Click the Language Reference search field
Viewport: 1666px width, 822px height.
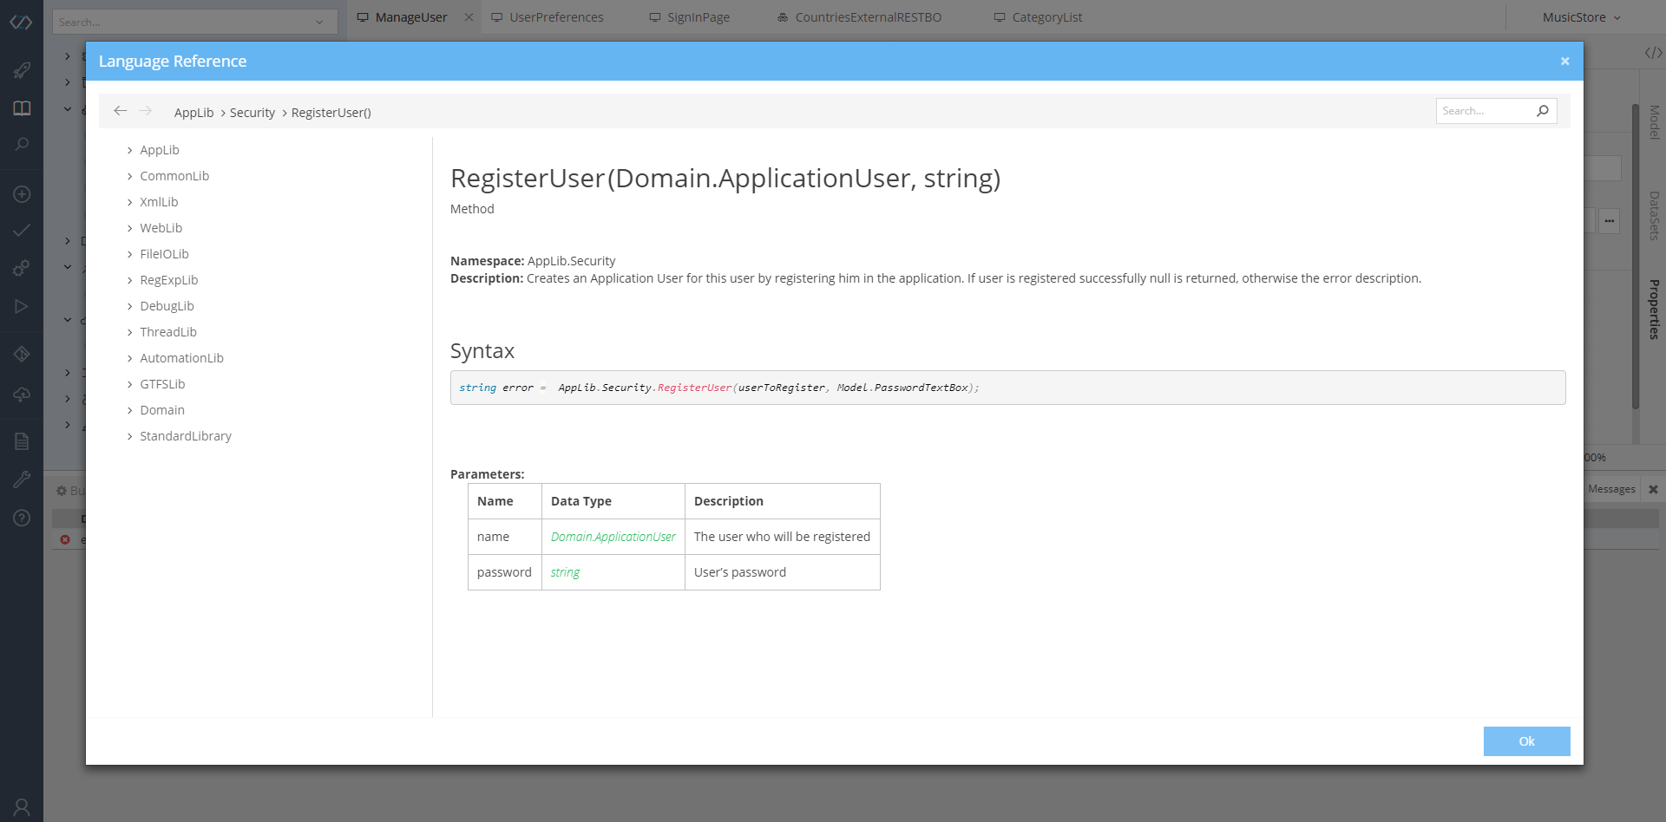(x=1484, y=111)
